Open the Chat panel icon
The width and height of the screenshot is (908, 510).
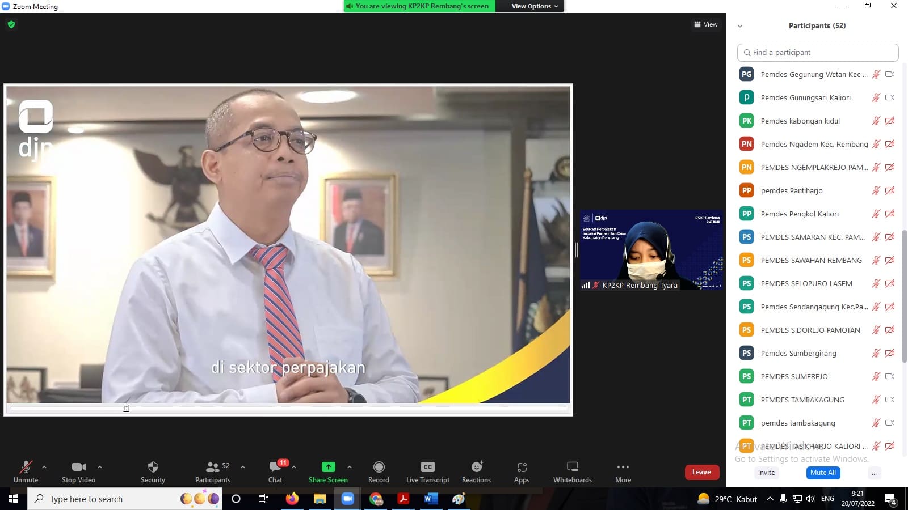point(275,467)
